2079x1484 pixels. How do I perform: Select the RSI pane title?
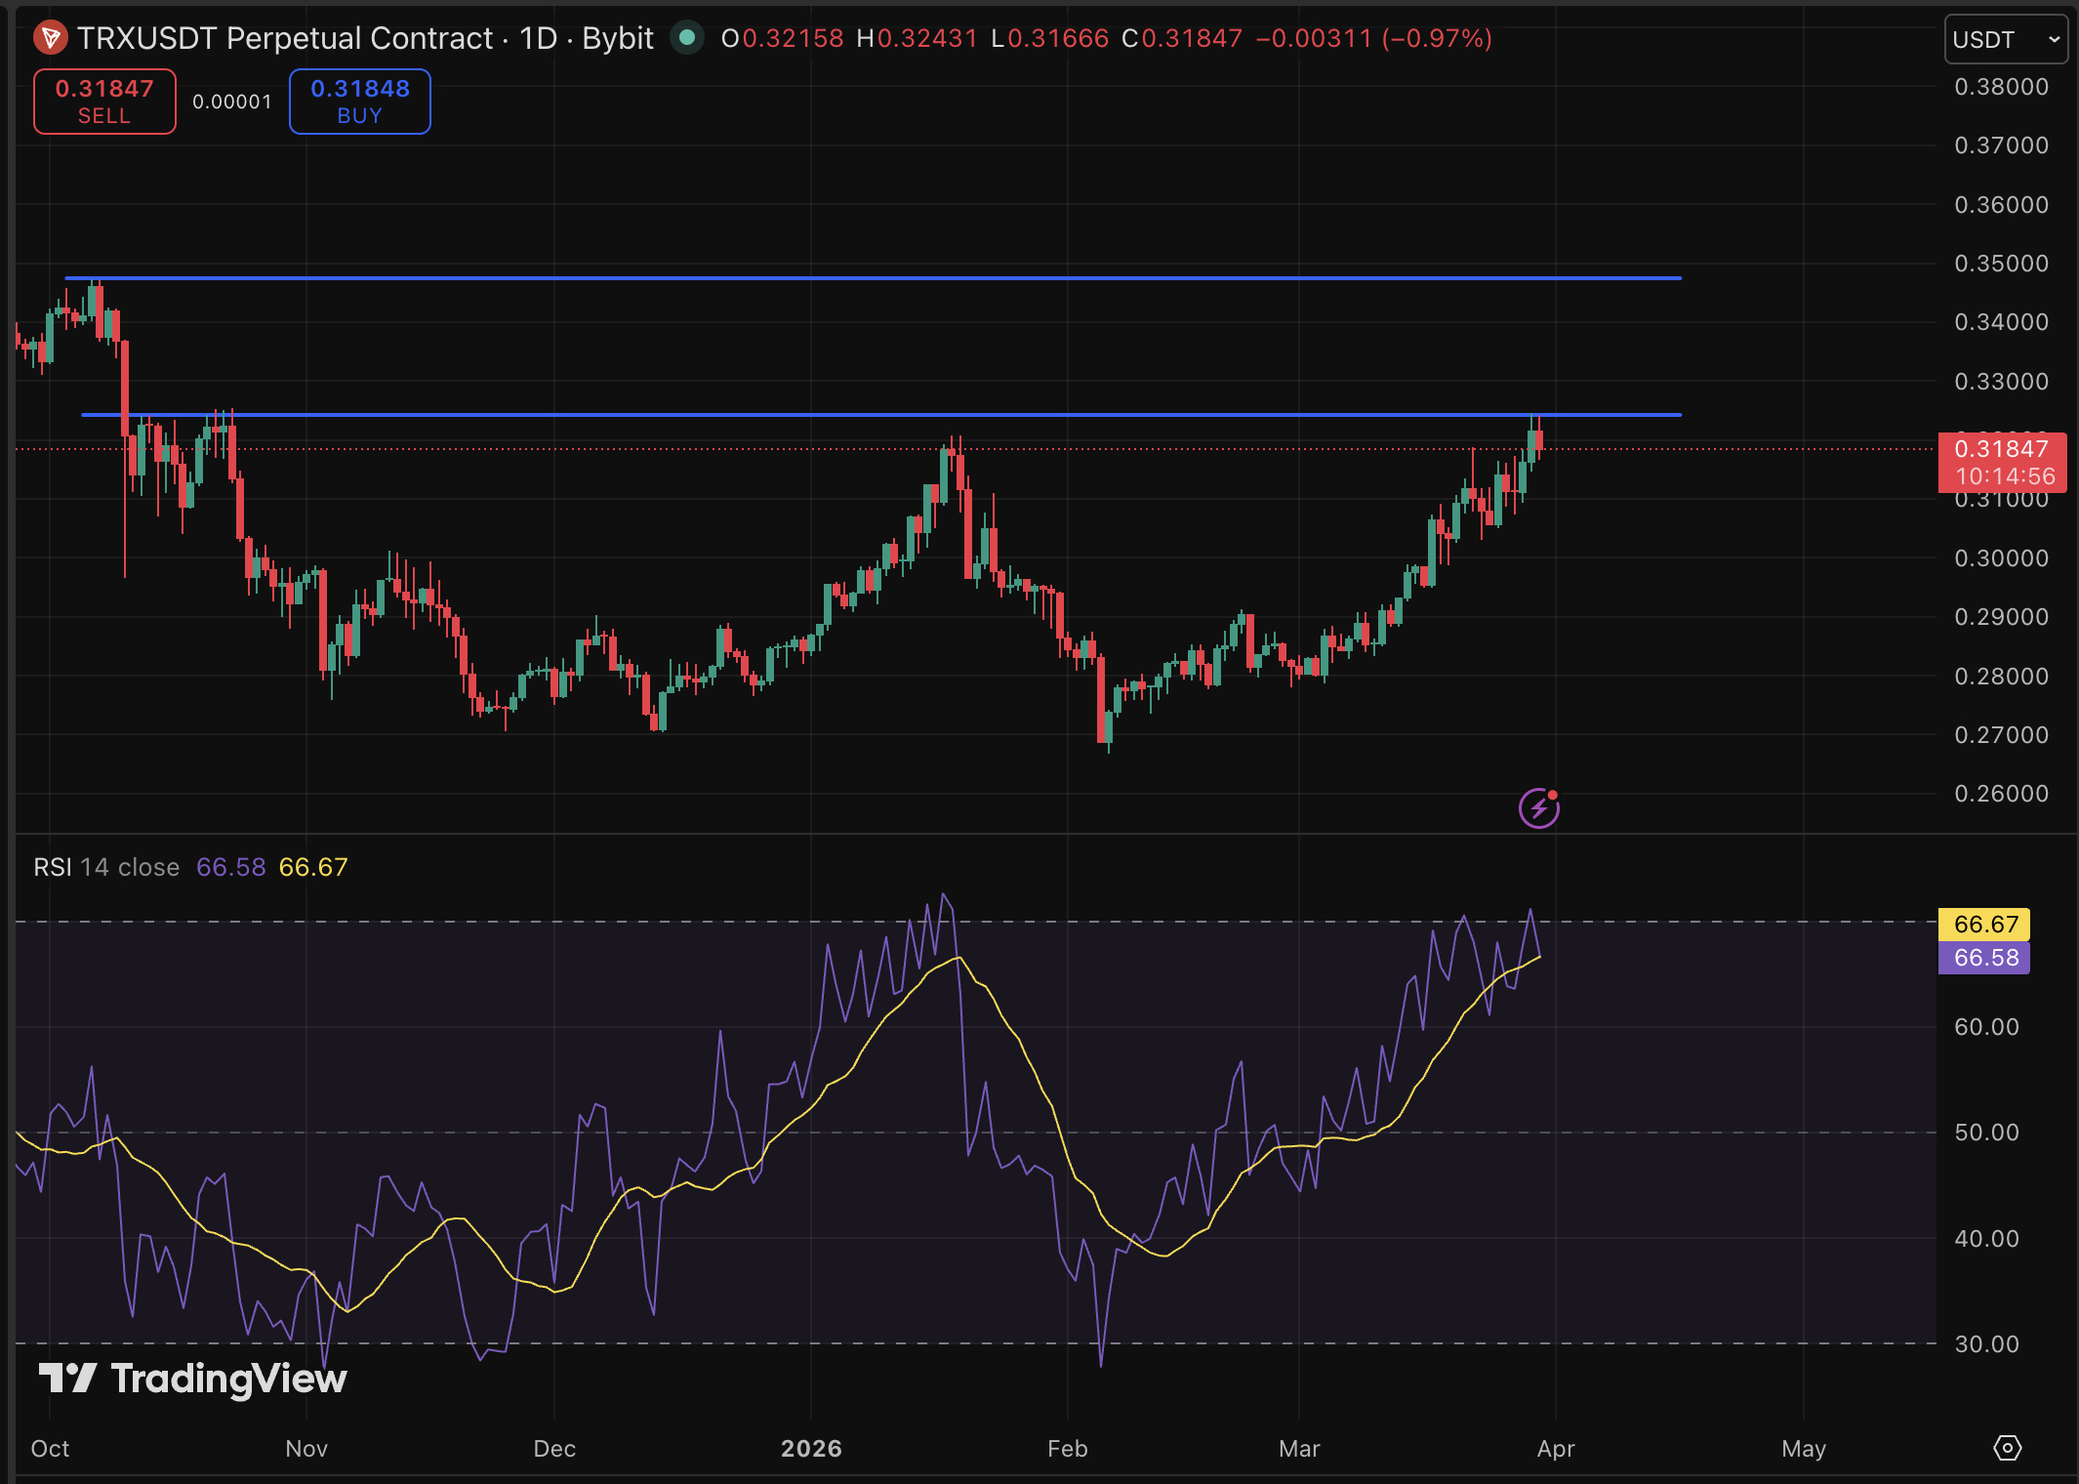coord(56,867)
